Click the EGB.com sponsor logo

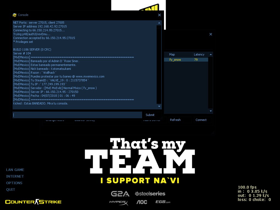tap(163, 202)
